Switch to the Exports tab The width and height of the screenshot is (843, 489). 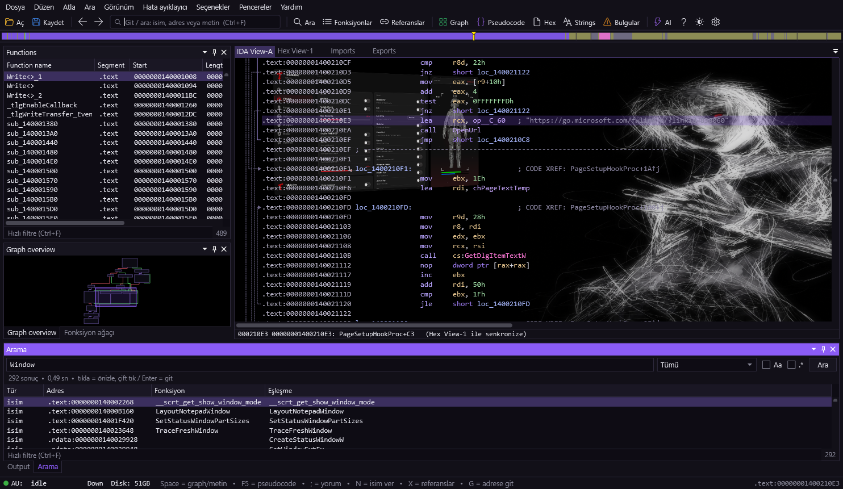(384, 51)
